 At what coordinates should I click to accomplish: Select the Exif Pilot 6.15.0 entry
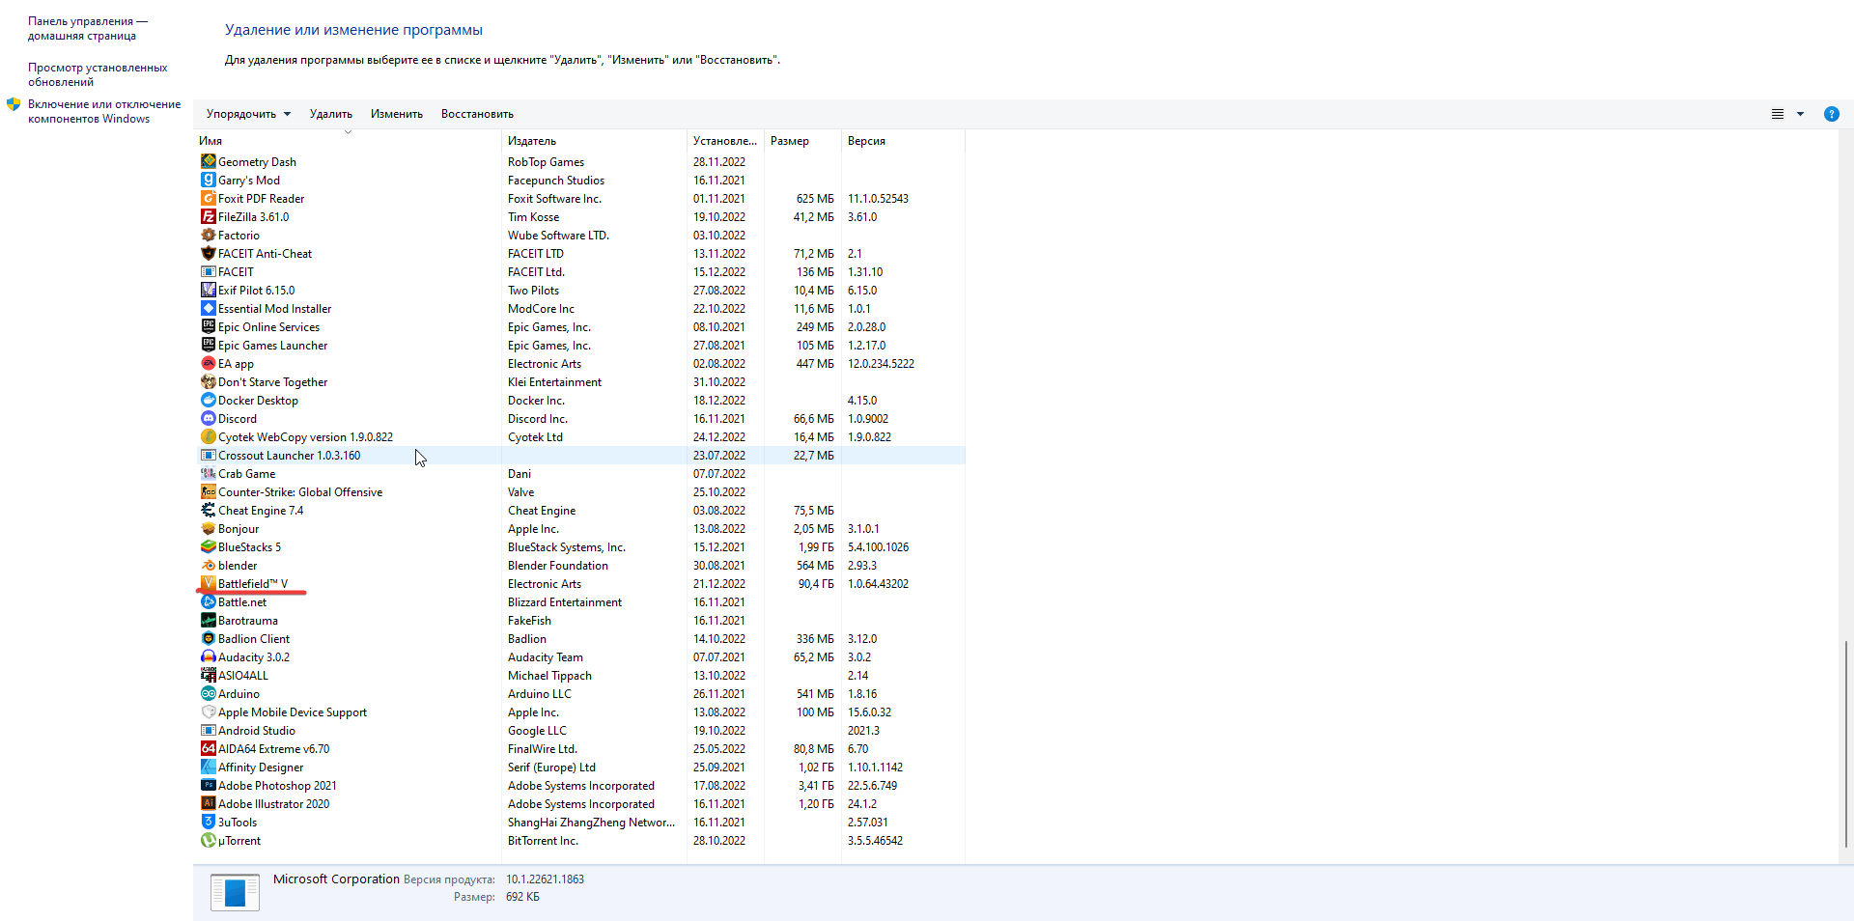[256, 291]
